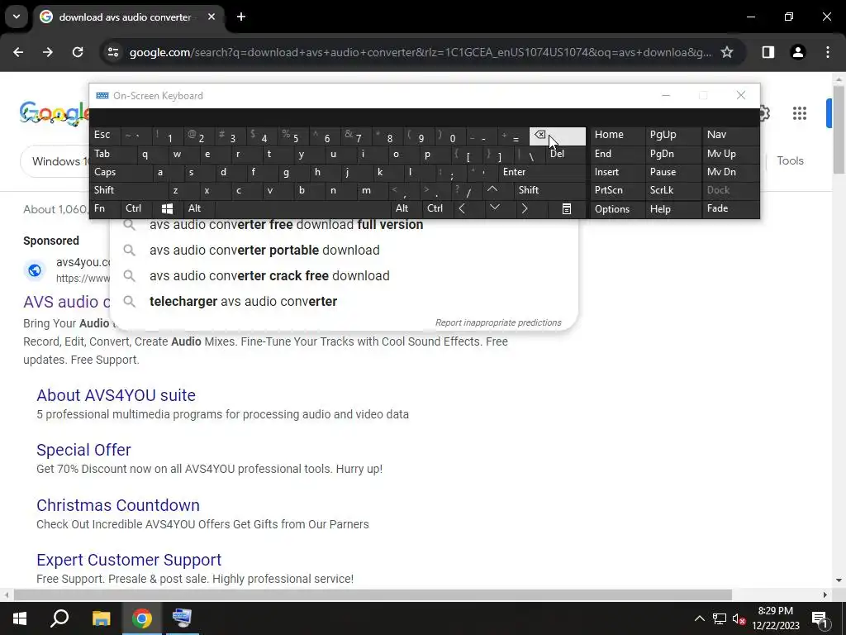Viewport: 846px width, 635px height.
Task: Click the up arrow key on keyboard
Action: (x=492, y=190)
